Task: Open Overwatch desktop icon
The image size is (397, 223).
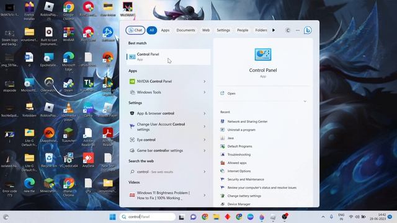Action: click(x=49, y=85)
